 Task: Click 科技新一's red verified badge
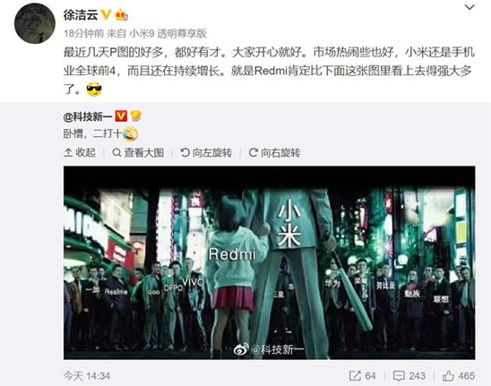[121, 116]
